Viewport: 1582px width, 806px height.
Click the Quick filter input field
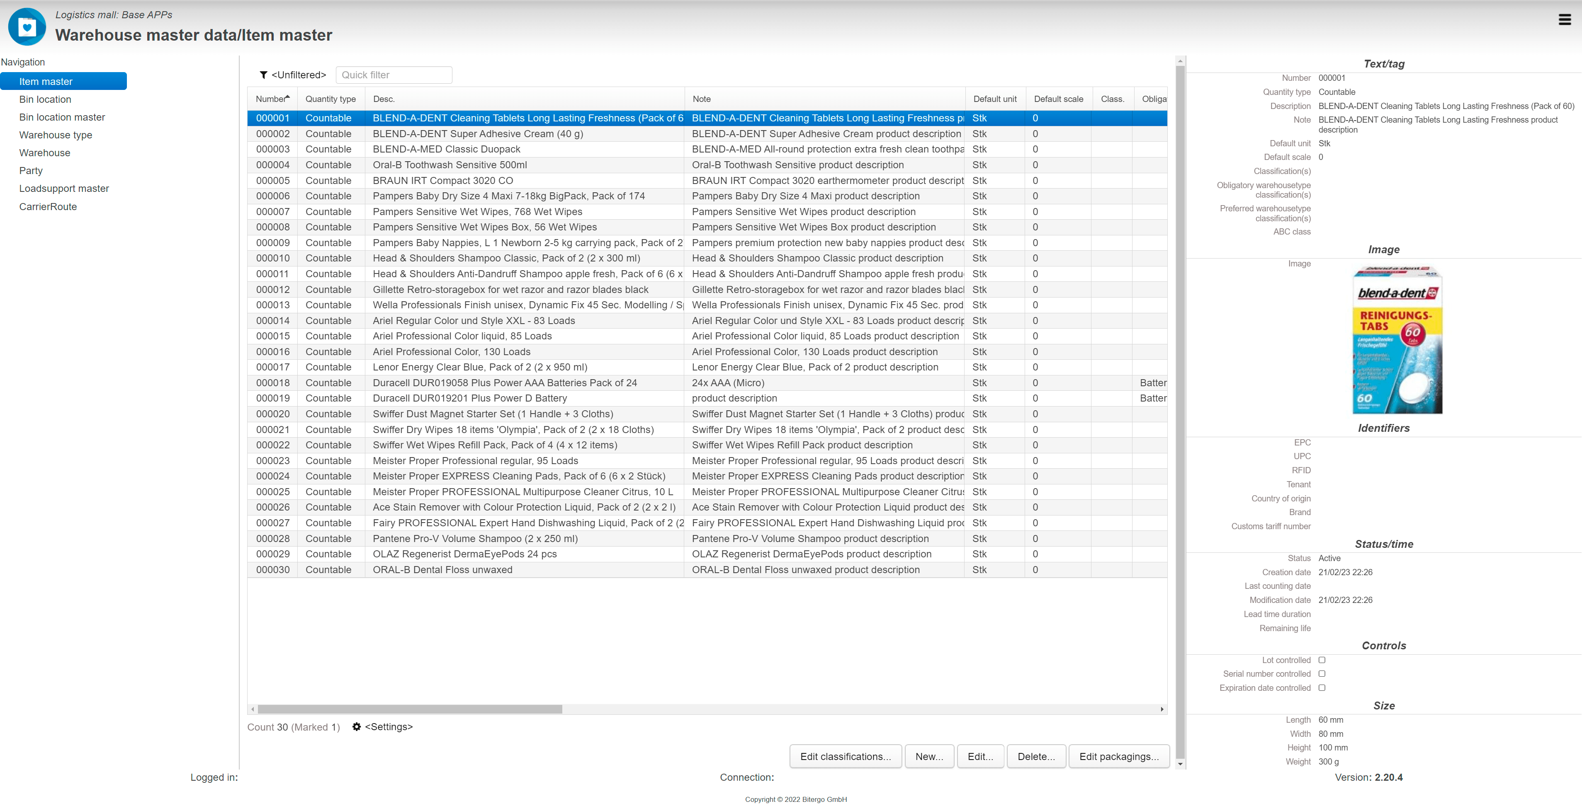pyautogui.click(x=394, y=75)
